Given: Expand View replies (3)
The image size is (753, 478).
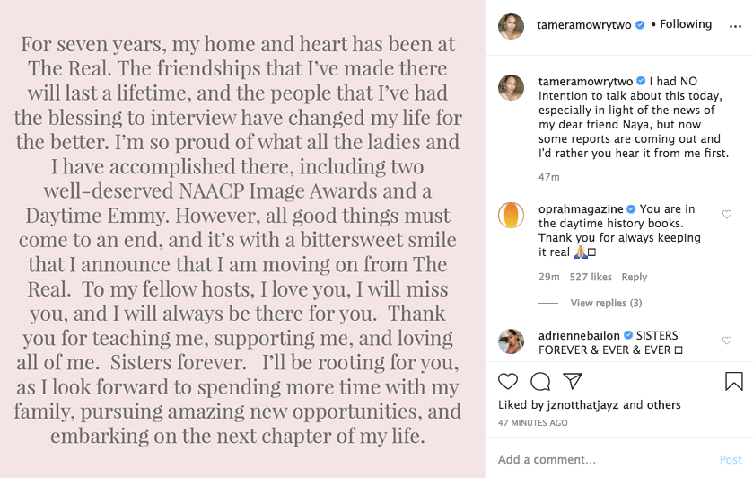Looking at the screenshot, I should click(x=606, y=304).
